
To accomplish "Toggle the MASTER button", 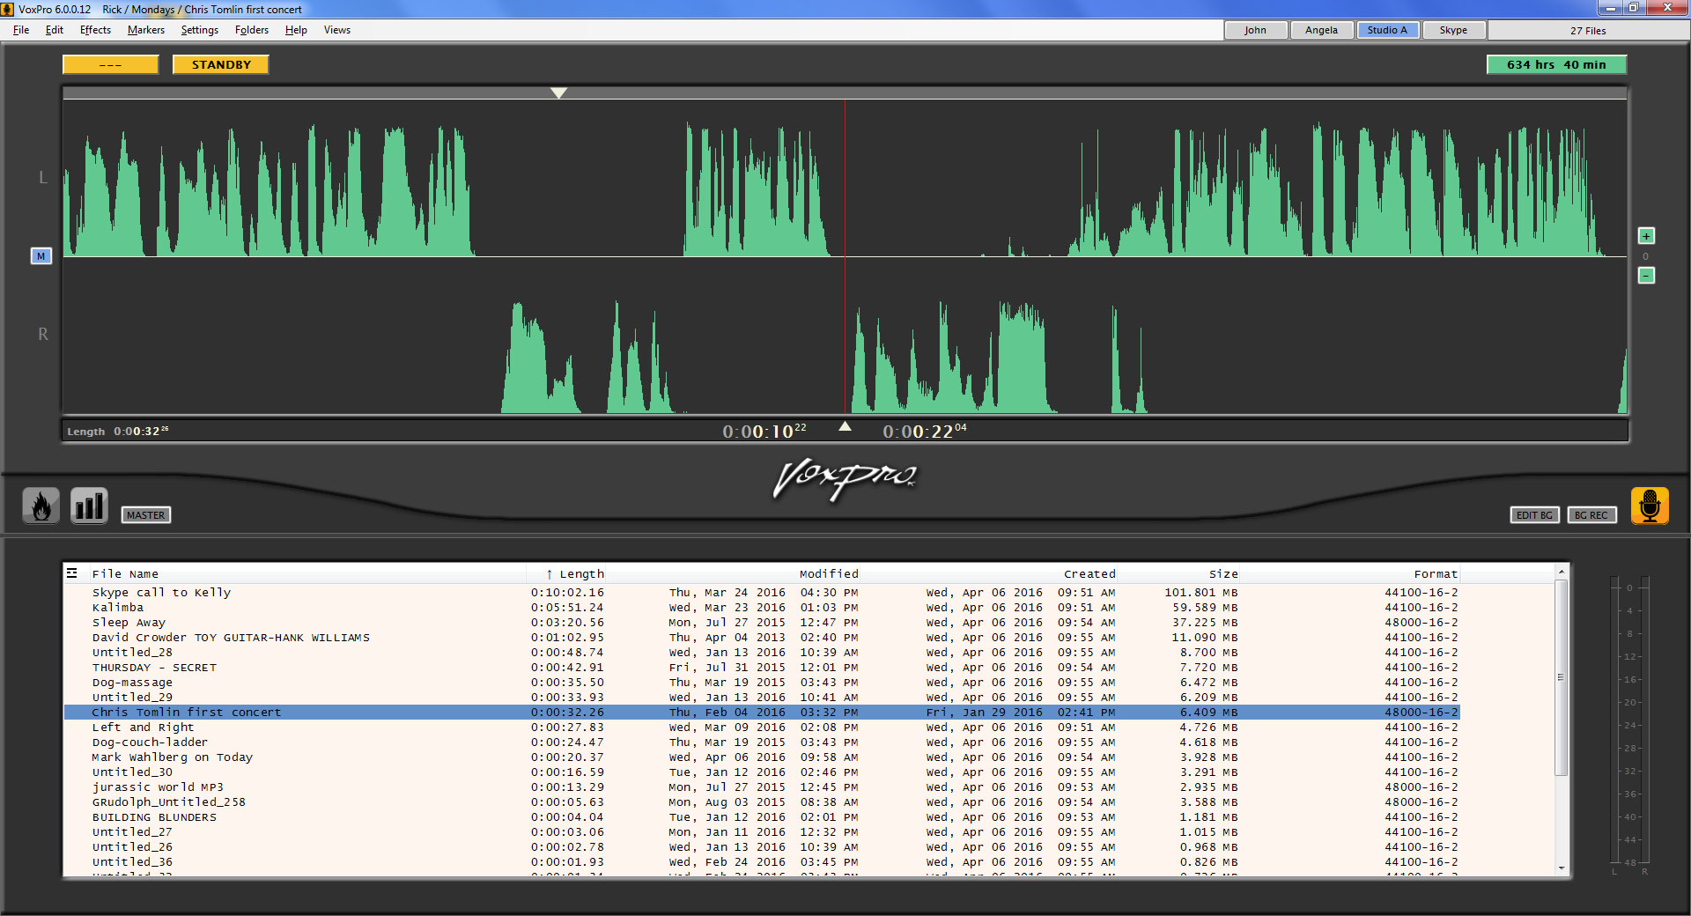I will (x=145, y=515).
